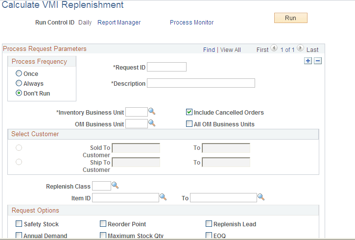Image resolution: width=355 pixels, height=240 pixels.
Task: Click the Process Frequency heading
Action: tap(39, 62)
